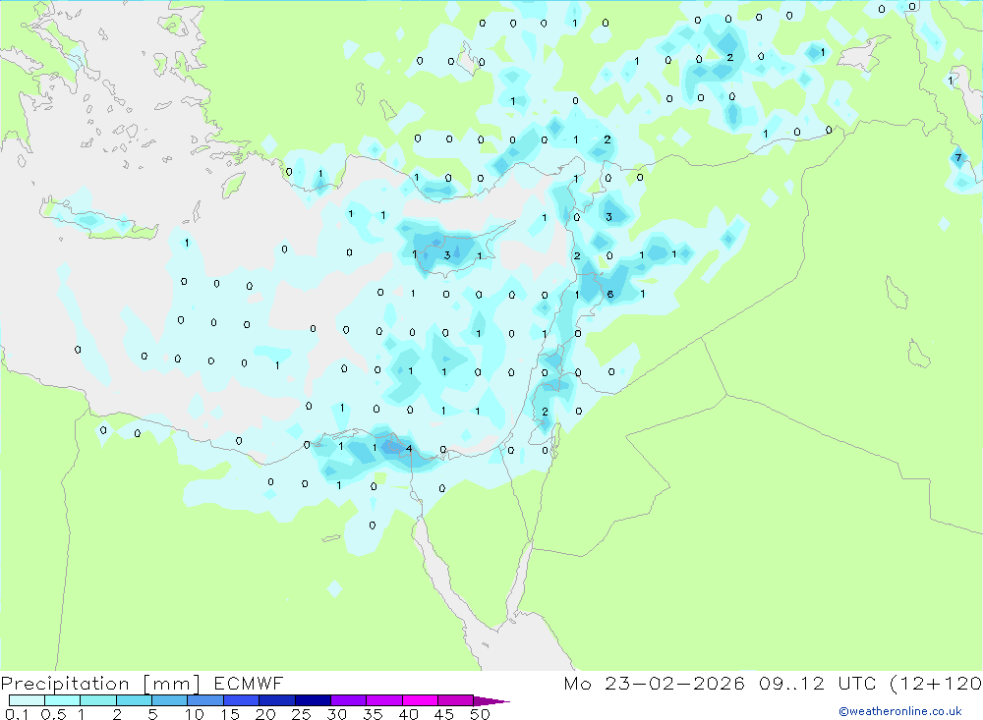Select the 0.1–0.5 mm palest legend swatch

pos(27,700)
